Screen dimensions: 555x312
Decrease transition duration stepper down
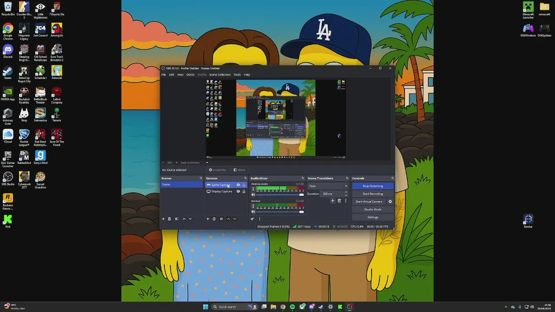(346, 195)
